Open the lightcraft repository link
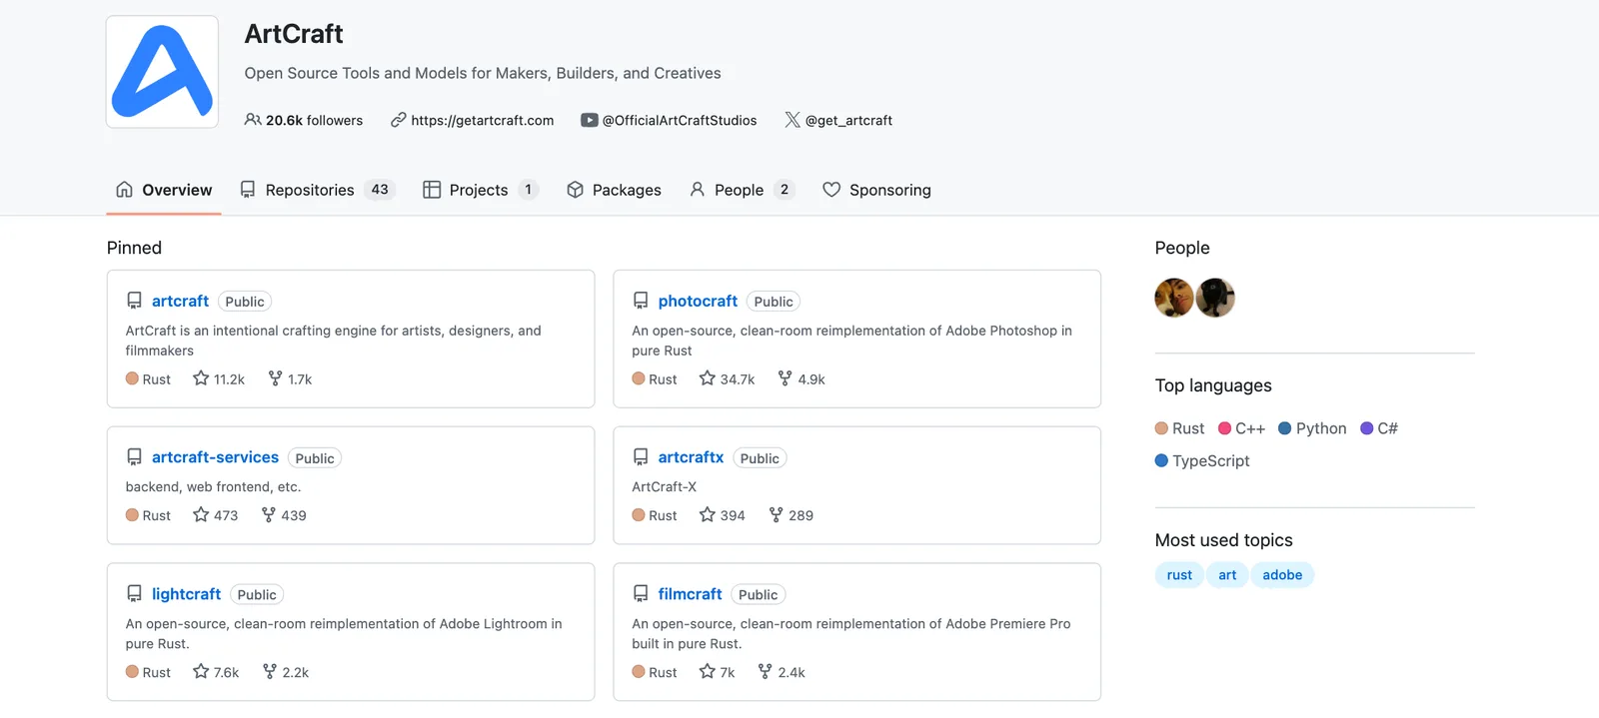The width and height of the screenshot is (1599, 718). tap(186, 593)
